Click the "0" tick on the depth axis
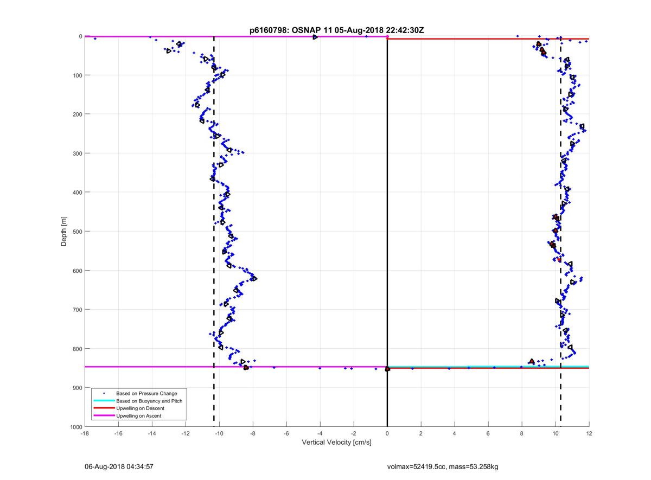Image resolution: width=651 pixels, height=480 pixels. 80,36
